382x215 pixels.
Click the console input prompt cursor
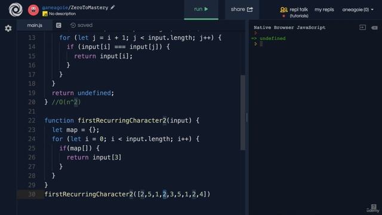coord(261,44)
